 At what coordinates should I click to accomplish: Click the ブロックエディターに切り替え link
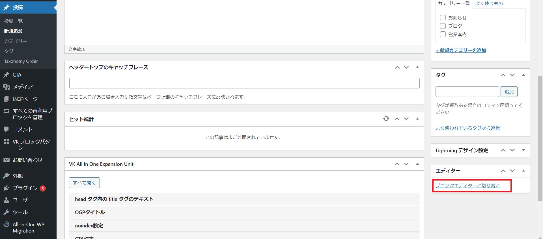tap(467, 186)
